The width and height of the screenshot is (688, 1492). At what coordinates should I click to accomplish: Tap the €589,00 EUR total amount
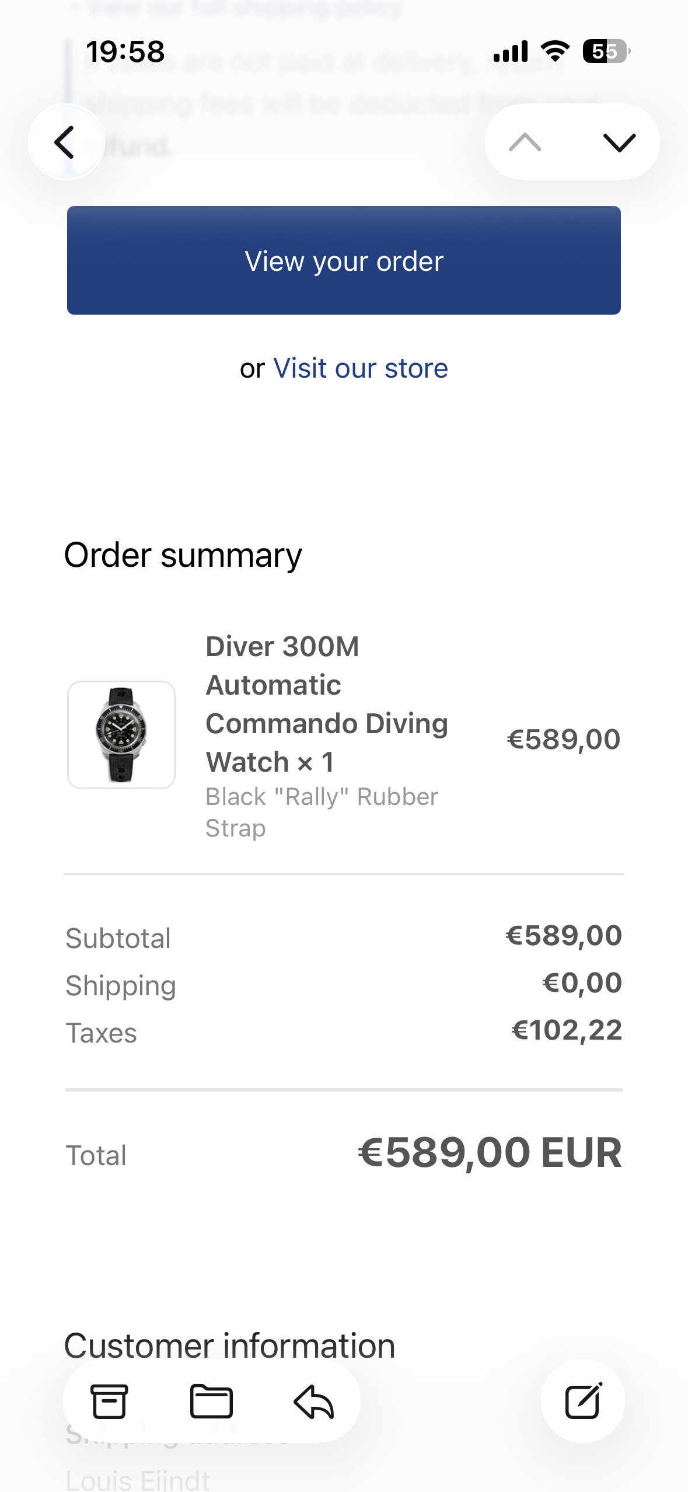click(490, 1153)
